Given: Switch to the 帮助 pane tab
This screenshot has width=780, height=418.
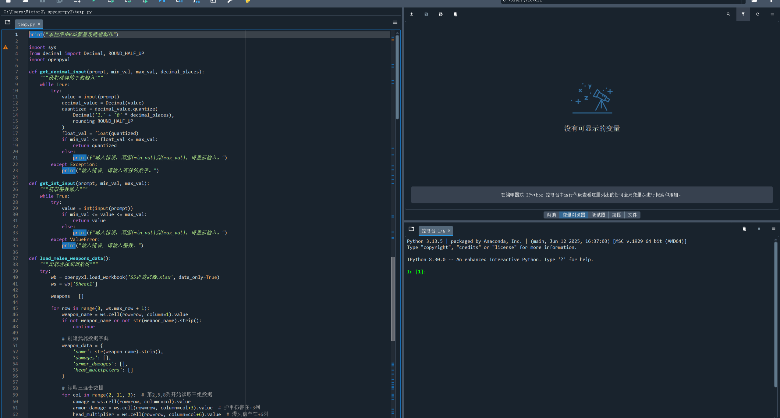Looking at the screenshot, I should click(551, 215).
